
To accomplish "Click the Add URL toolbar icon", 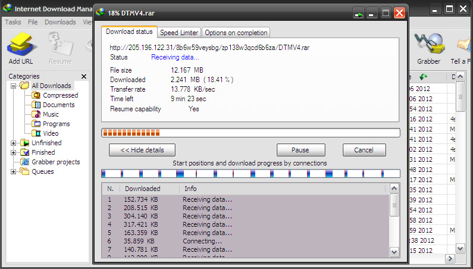I will pyautogui.click(x=21, y=45).
